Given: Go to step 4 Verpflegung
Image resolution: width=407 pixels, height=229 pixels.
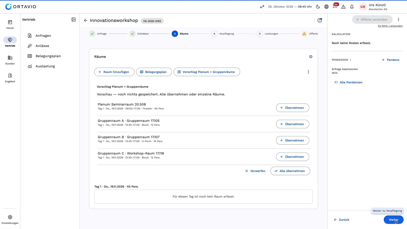Looking at the screenshot, I should click(x=223, y=34).
